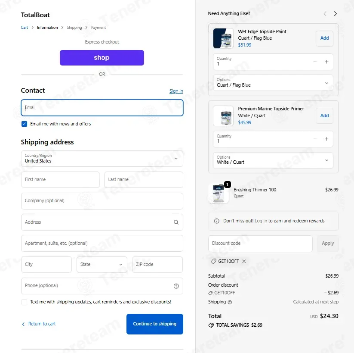Click the $45.99 price of Marine Primer
Screen dimensions: 354x353
(x=244, y=122)
